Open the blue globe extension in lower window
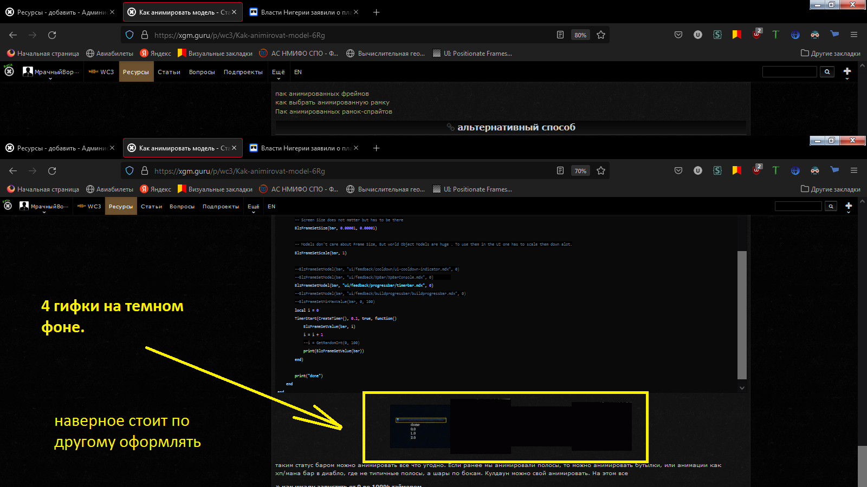This screenshot has width=867, height=487. tap(795, 171)
